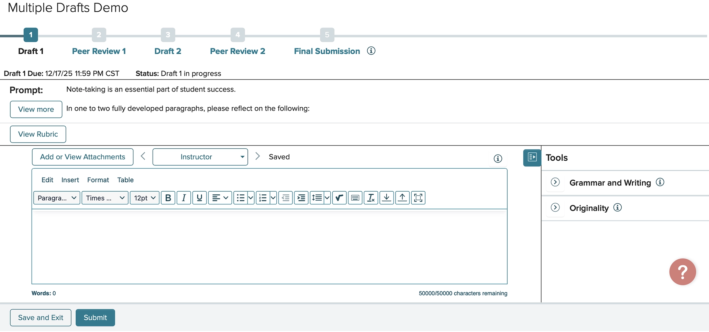
Task: Collapse the Tools panel with its sidebar icon
Action: [531, 158]
